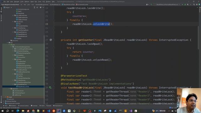Click the Project panel settings gear
The image size is (201, 113).
point(41,8)
